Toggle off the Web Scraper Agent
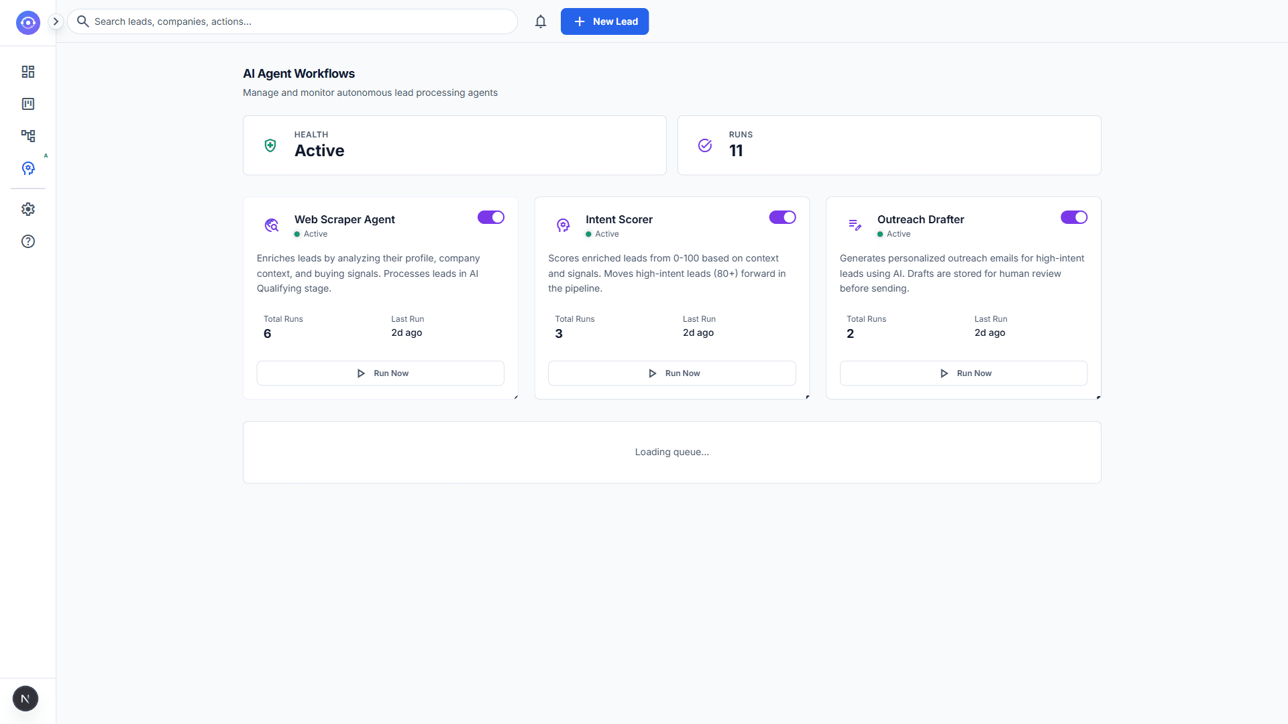Viewport: 1288px width, 724px height. [x=491, y=217]
